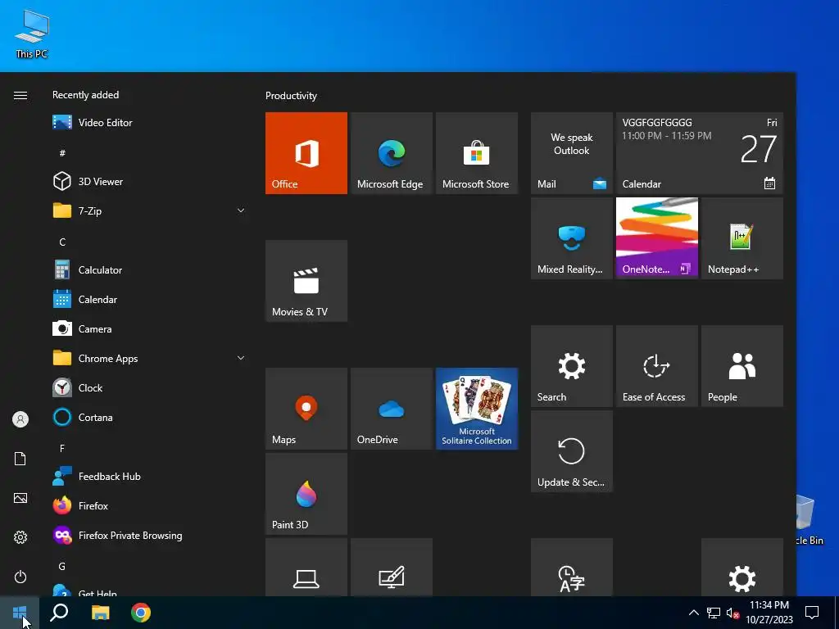Open Settings gear in Start sidebar
This screenshot has width=839, height=629.
click(20, 537)
